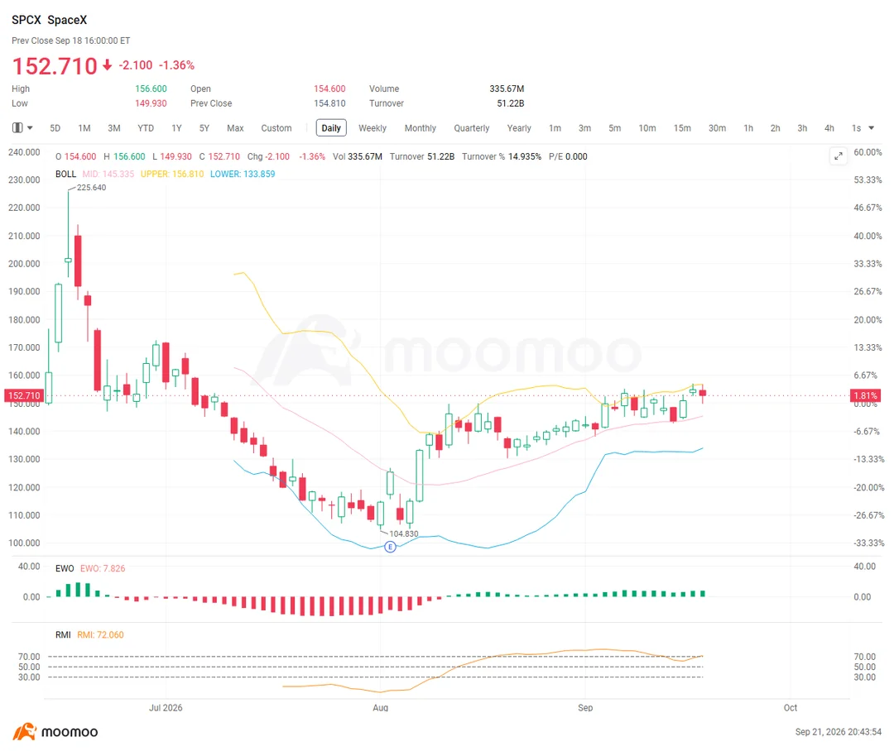Choose the 15m intraday interval
The image size is (894, 751).
click(x=682, y=128)
